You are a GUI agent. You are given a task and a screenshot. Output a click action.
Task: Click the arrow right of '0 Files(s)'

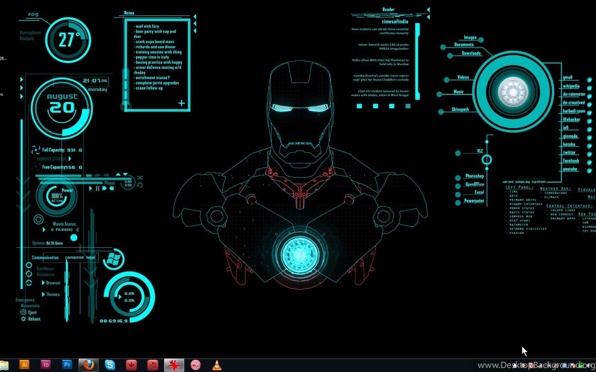click(x=77, y=230)
